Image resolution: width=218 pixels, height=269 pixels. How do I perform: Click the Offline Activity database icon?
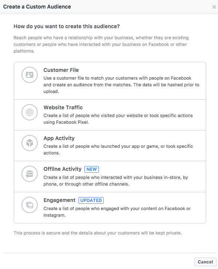click(30, 174)
